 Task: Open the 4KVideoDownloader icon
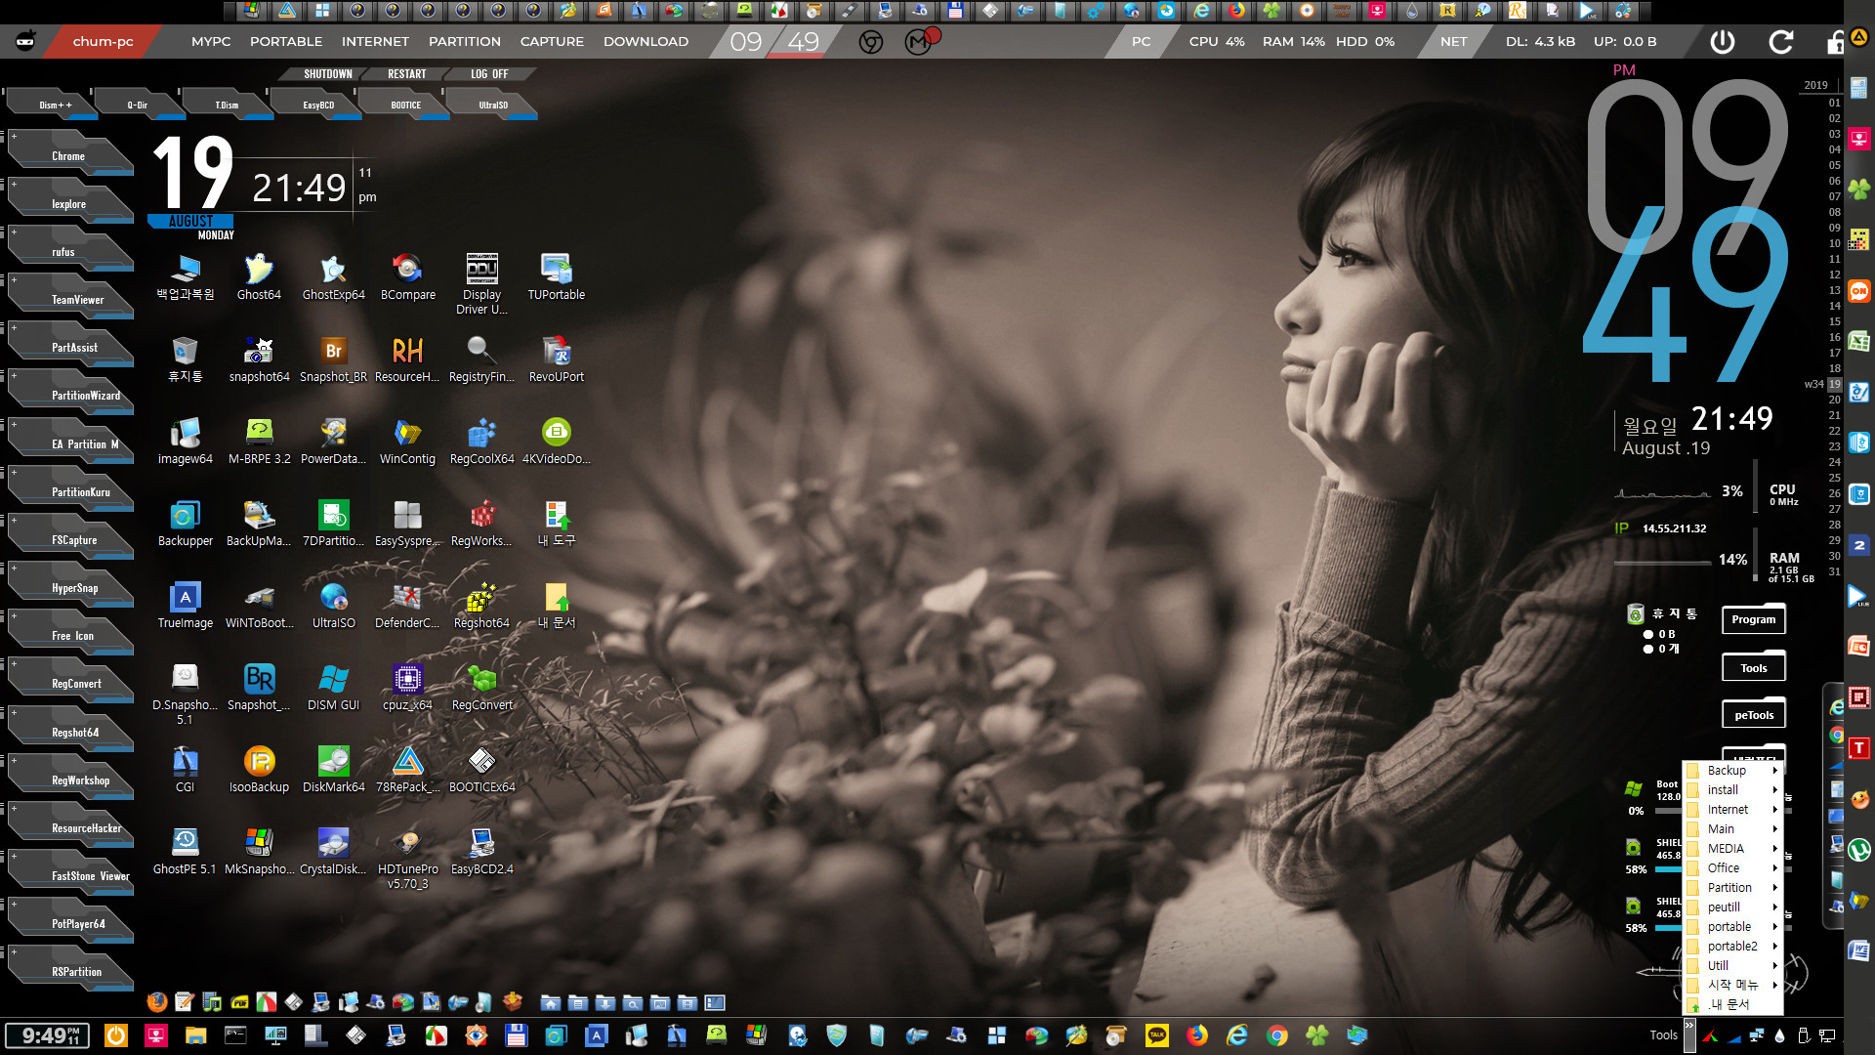(556, 442)
